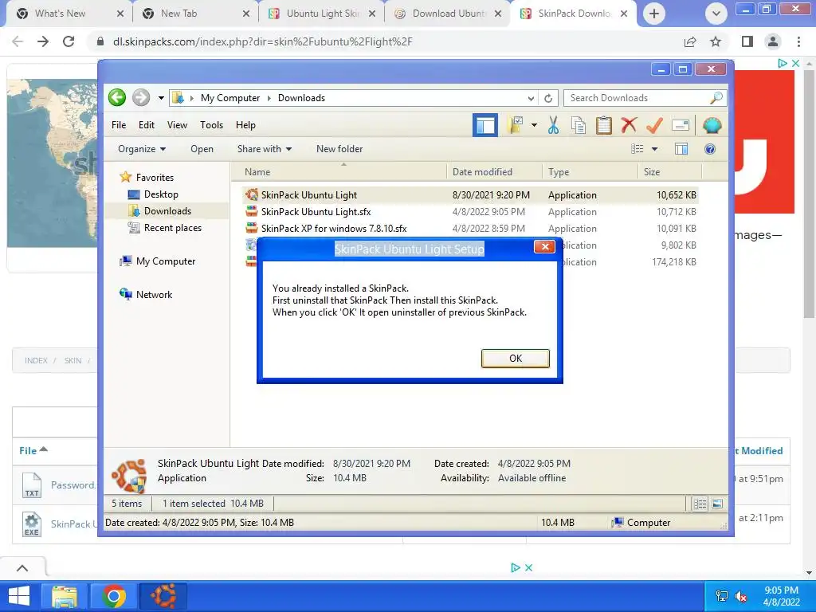Switch to the Ubuntu Light Skin Chrome tab
This screenshot has width=816, height=612.
click(x=322, y=14)
